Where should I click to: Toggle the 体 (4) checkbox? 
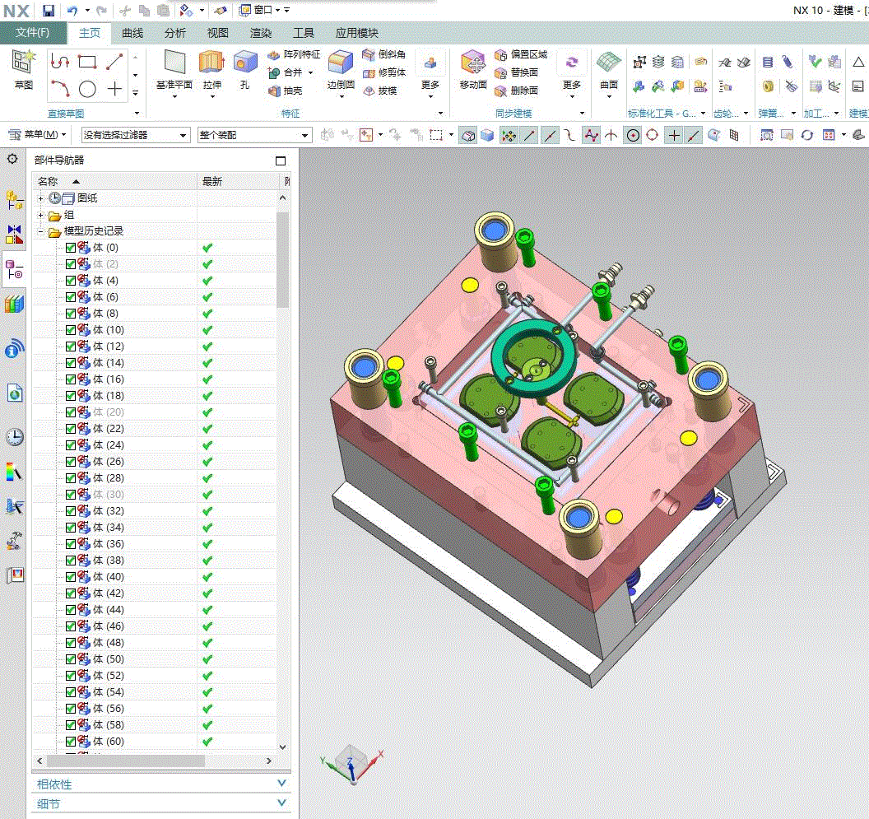click(71, 281)
